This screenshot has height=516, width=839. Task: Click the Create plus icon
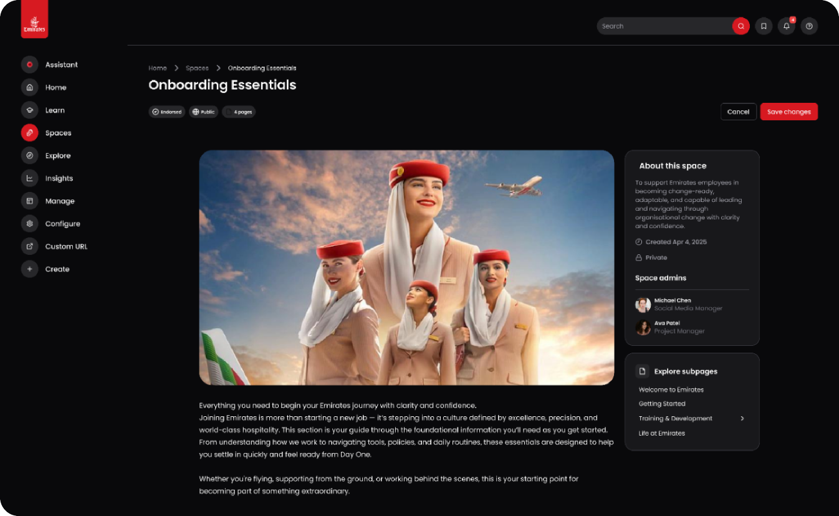tap(29, 269)
